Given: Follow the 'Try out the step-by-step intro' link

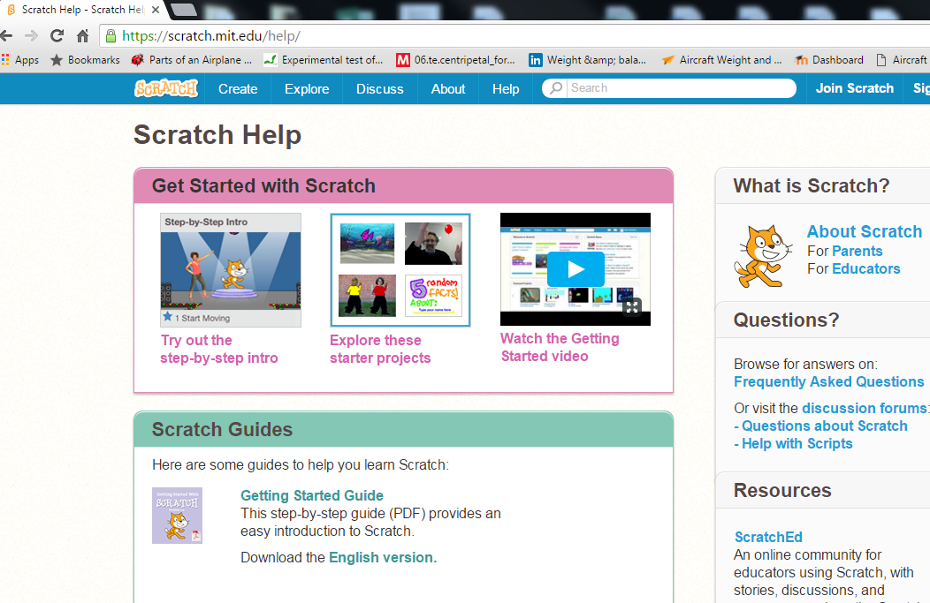Looking at the screenshot, I should [219, 349].
